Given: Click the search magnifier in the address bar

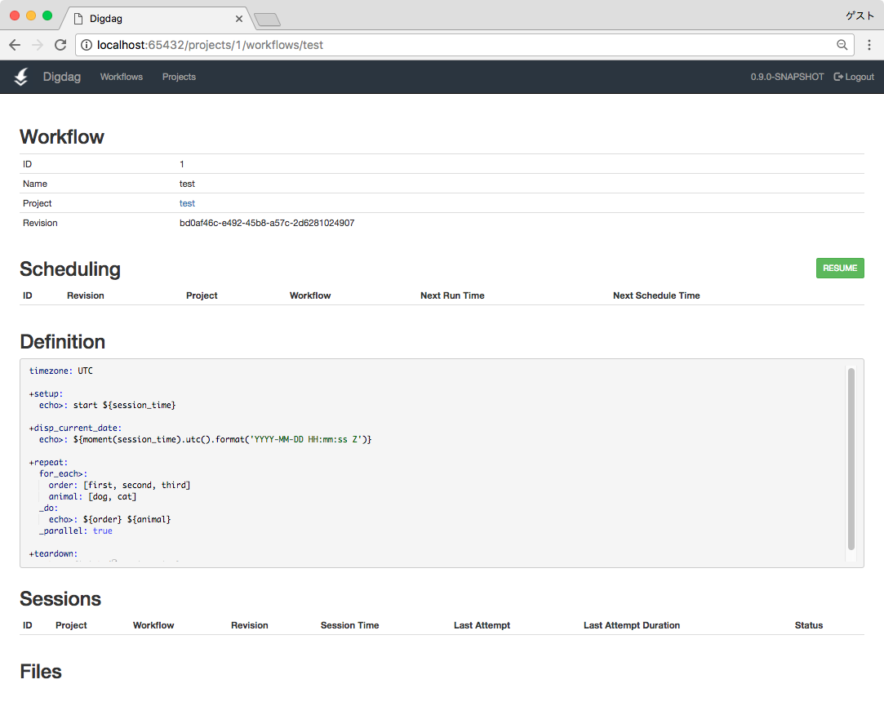Looking at the screenshot, I should click(842, 45).
